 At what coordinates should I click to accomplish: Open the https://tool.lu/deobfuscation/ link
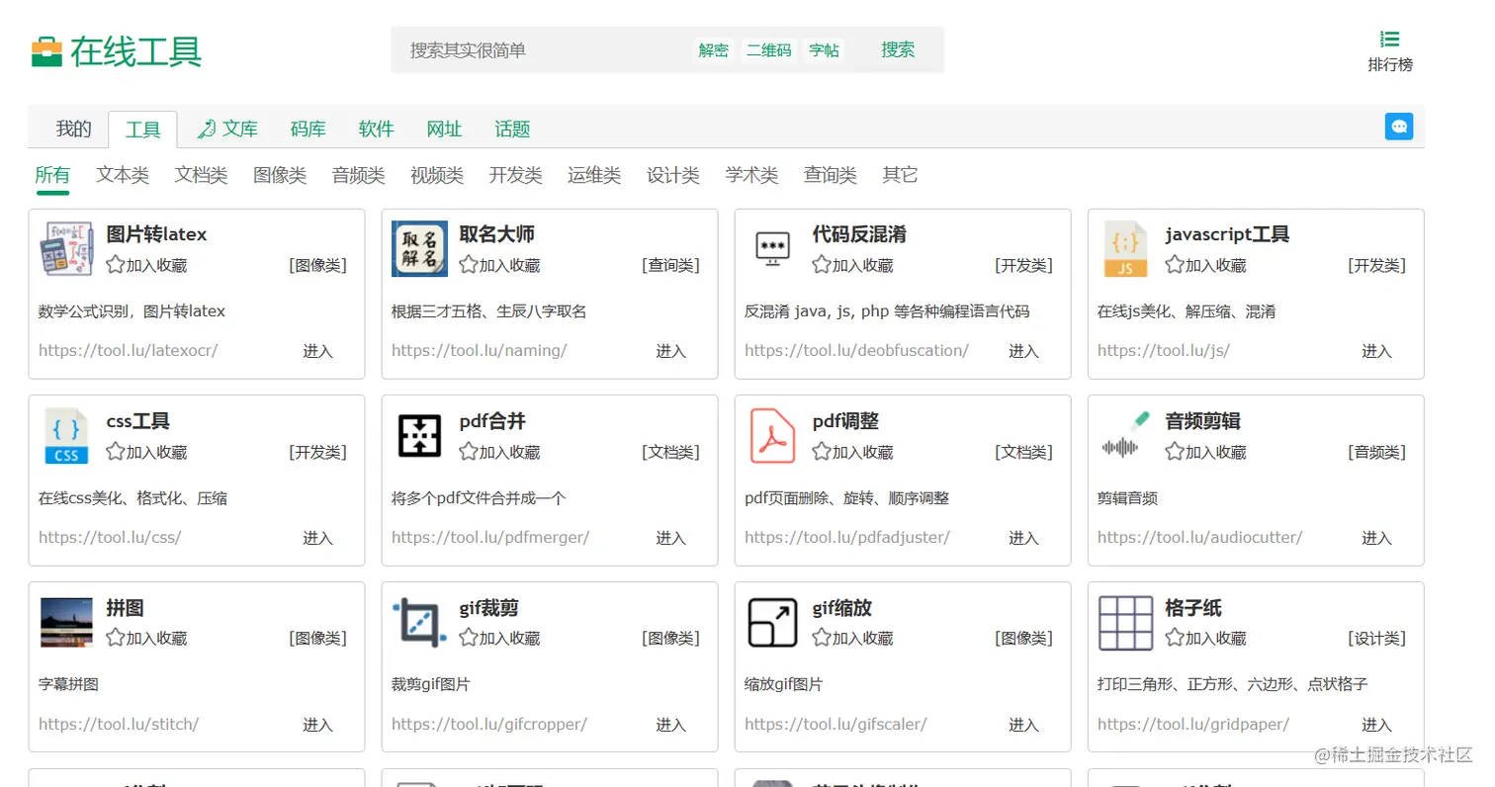pos(856,351)
